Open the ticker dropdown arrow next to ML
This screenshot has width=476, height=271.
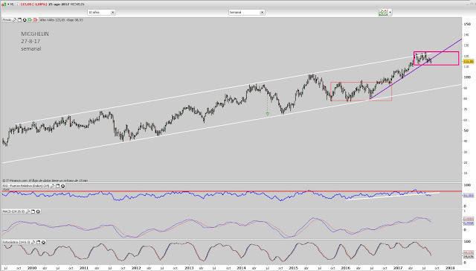8,4
